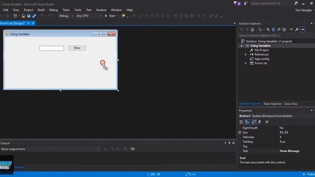Click the Find in Files toolbar icon

(123, 16)
